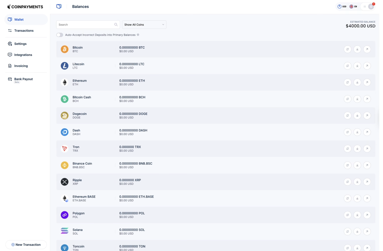The height and width of the screenshot is (251, 383).
Task: Click the swap arrows icon in the Dash row
Action: 348,132
